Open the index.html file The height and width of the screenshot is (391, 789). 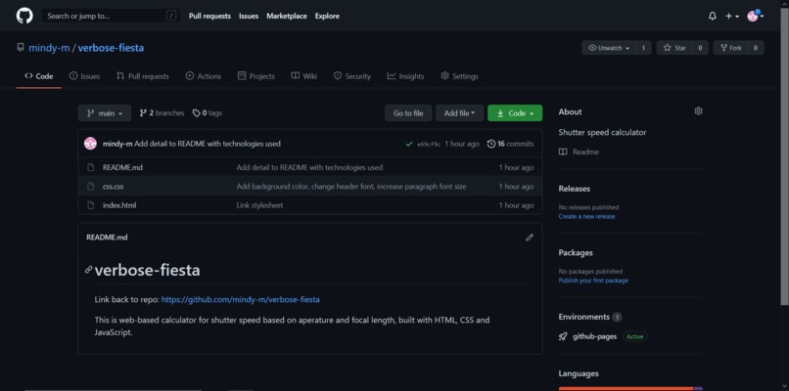[x=119, y=205]
